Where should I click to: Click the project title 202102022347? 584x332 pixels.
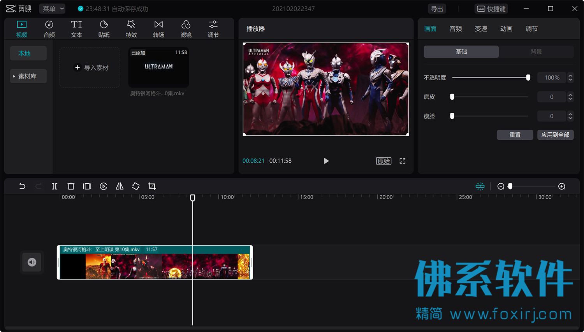(293, 9)
